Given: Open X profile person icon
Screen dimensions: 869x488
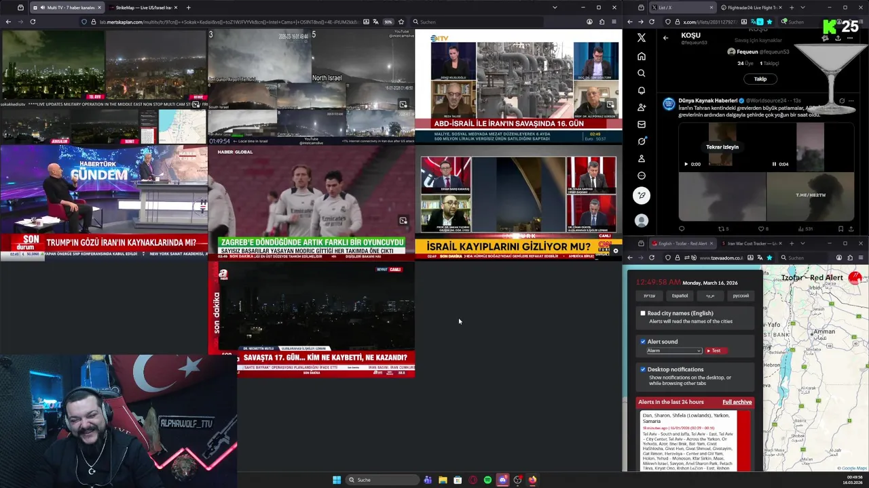Looking at the screenshot, I should tap(642, 158).
